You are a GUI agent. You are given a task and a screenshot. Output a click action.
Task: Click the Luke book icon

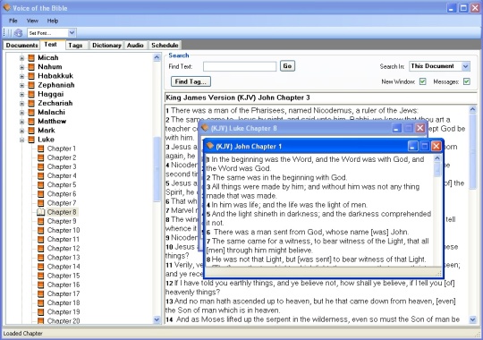coord(31,140)
